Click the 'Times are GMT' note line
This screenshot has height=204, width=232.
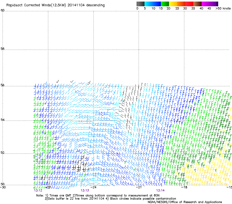(98, 196)
